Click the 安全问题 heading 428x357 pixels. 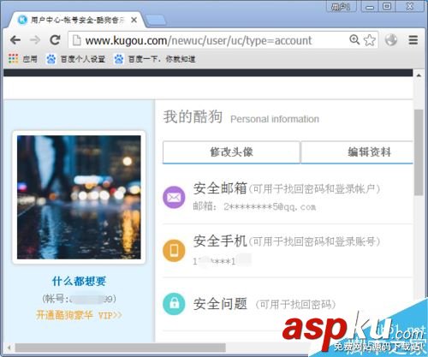click(220, 304)
